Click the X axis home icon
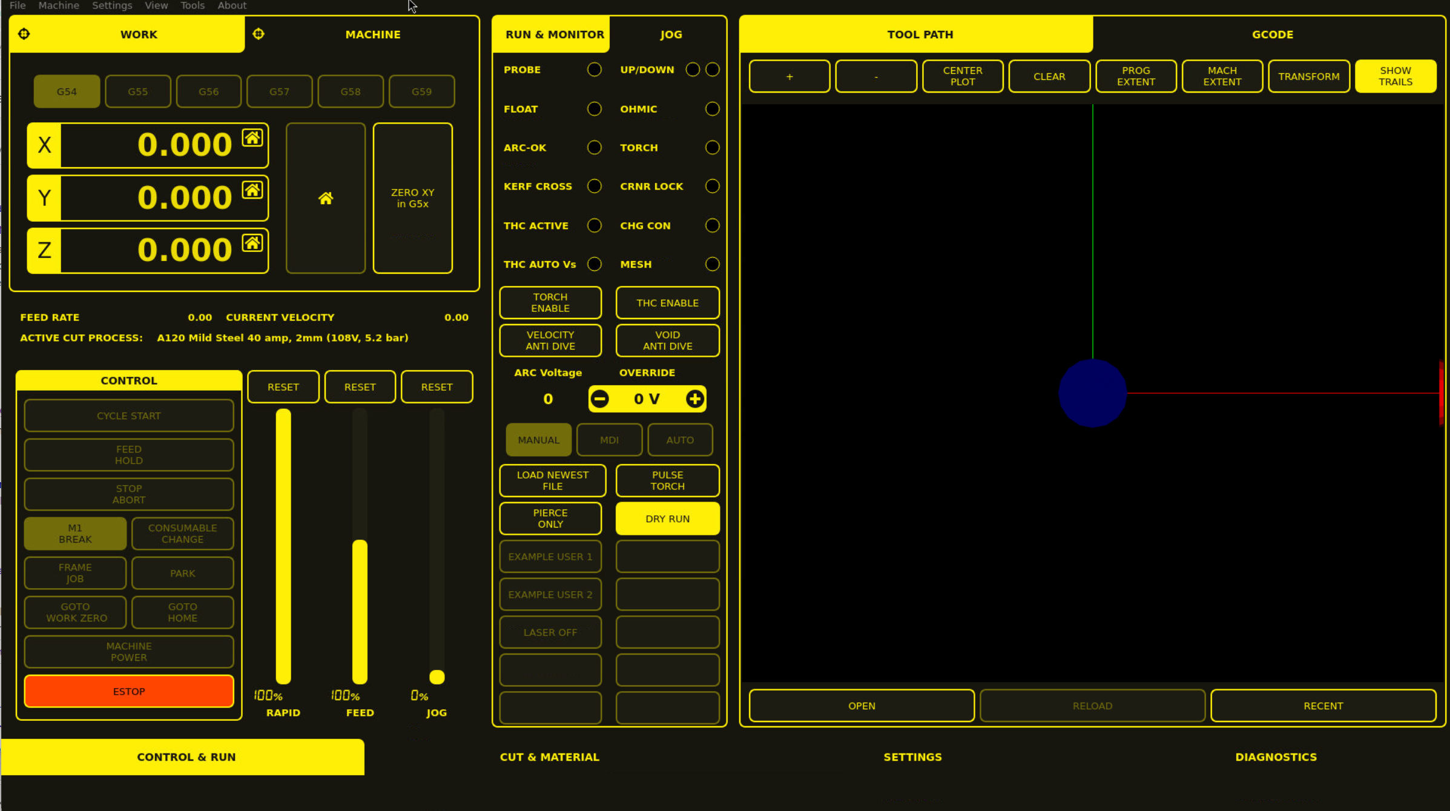The height and width of the screenshot is (811, 1450). coord(252,138)
